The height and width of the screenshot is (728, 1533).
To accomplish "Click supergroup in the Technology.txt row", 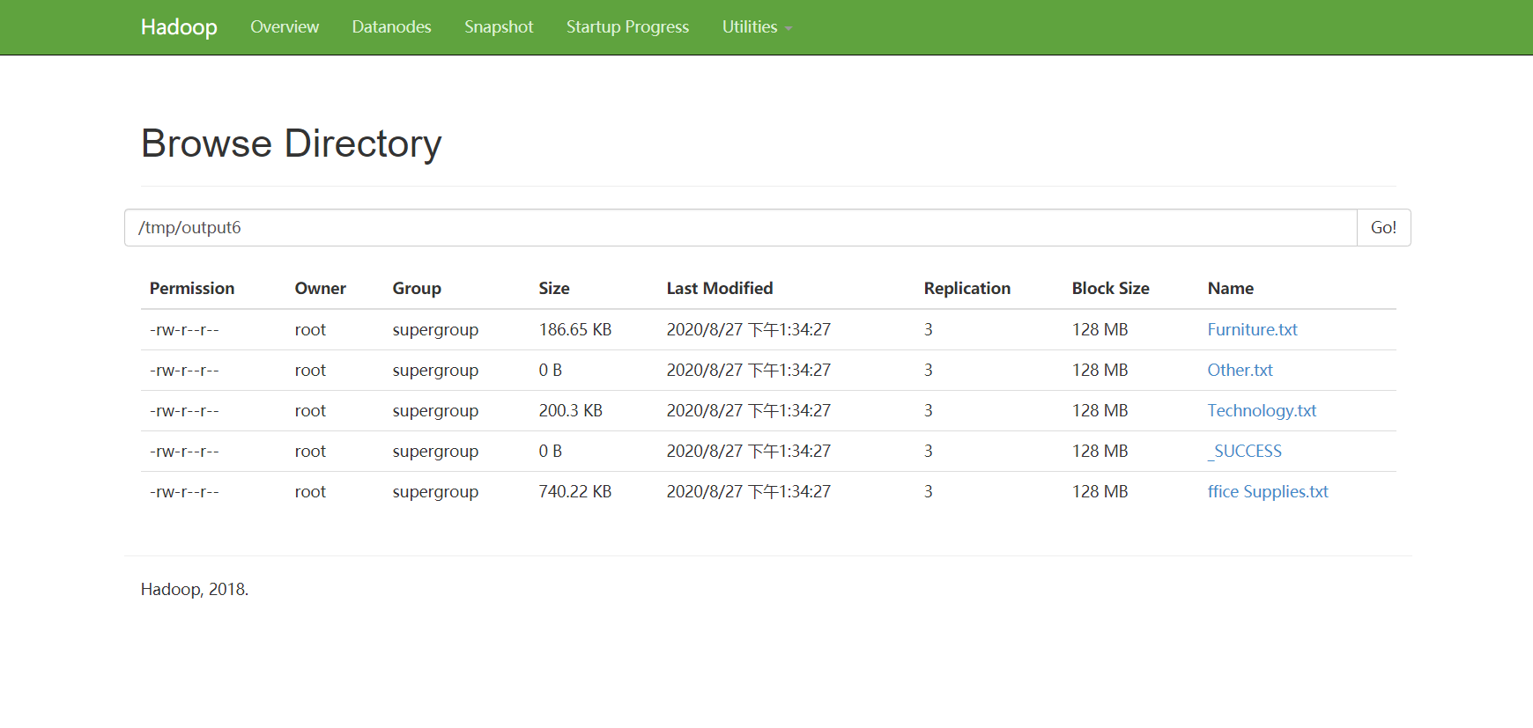I will pyautogui.click(x=435, y=411).
